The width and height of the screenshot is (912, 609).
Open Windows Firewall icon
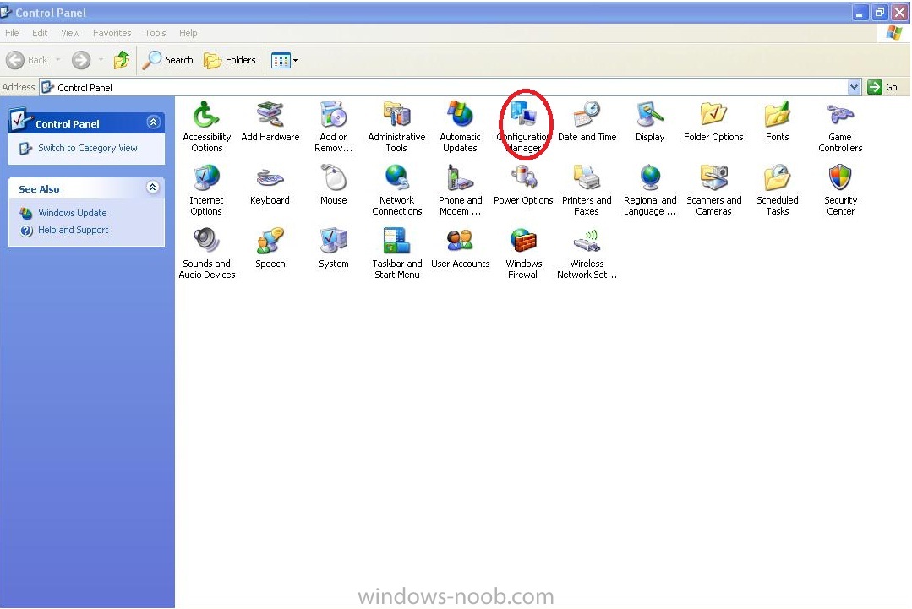pyautogui.click(x=523, y=253)
